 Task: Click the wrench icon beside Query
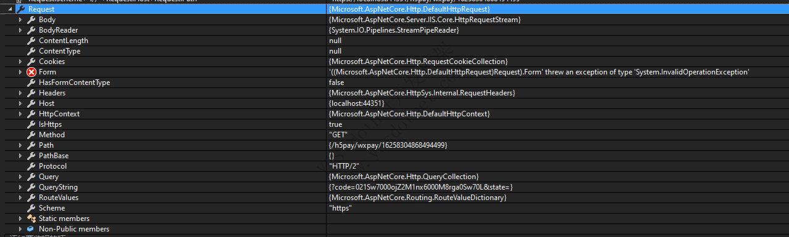[31, 177]
